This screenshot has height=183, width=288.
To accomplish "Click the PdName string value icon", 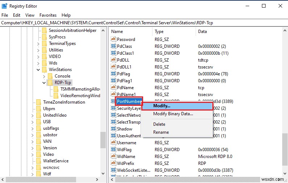I will [x=113, y=87].
